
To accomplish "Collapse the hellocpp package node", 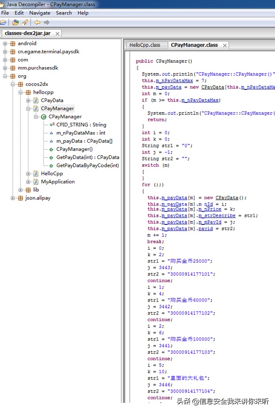I will point(21,92).
